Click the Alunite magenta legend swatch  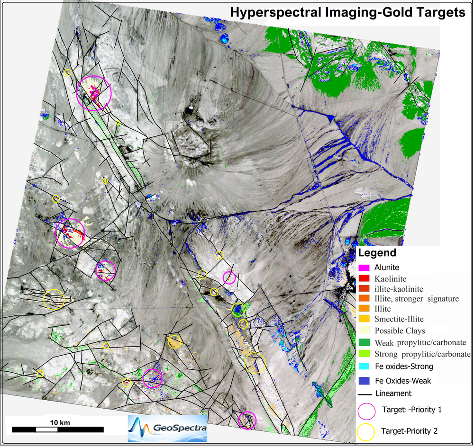(364, 268)
